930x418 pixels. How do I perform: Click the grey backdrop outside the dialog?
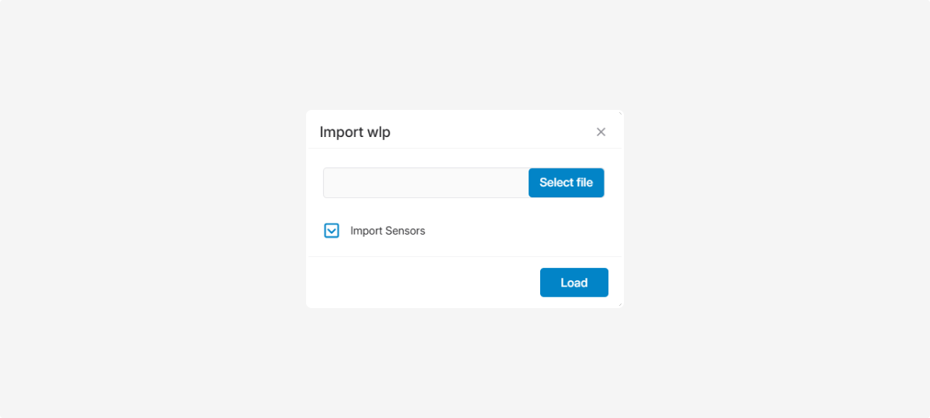pyautogui.click(x=155, y=209)
